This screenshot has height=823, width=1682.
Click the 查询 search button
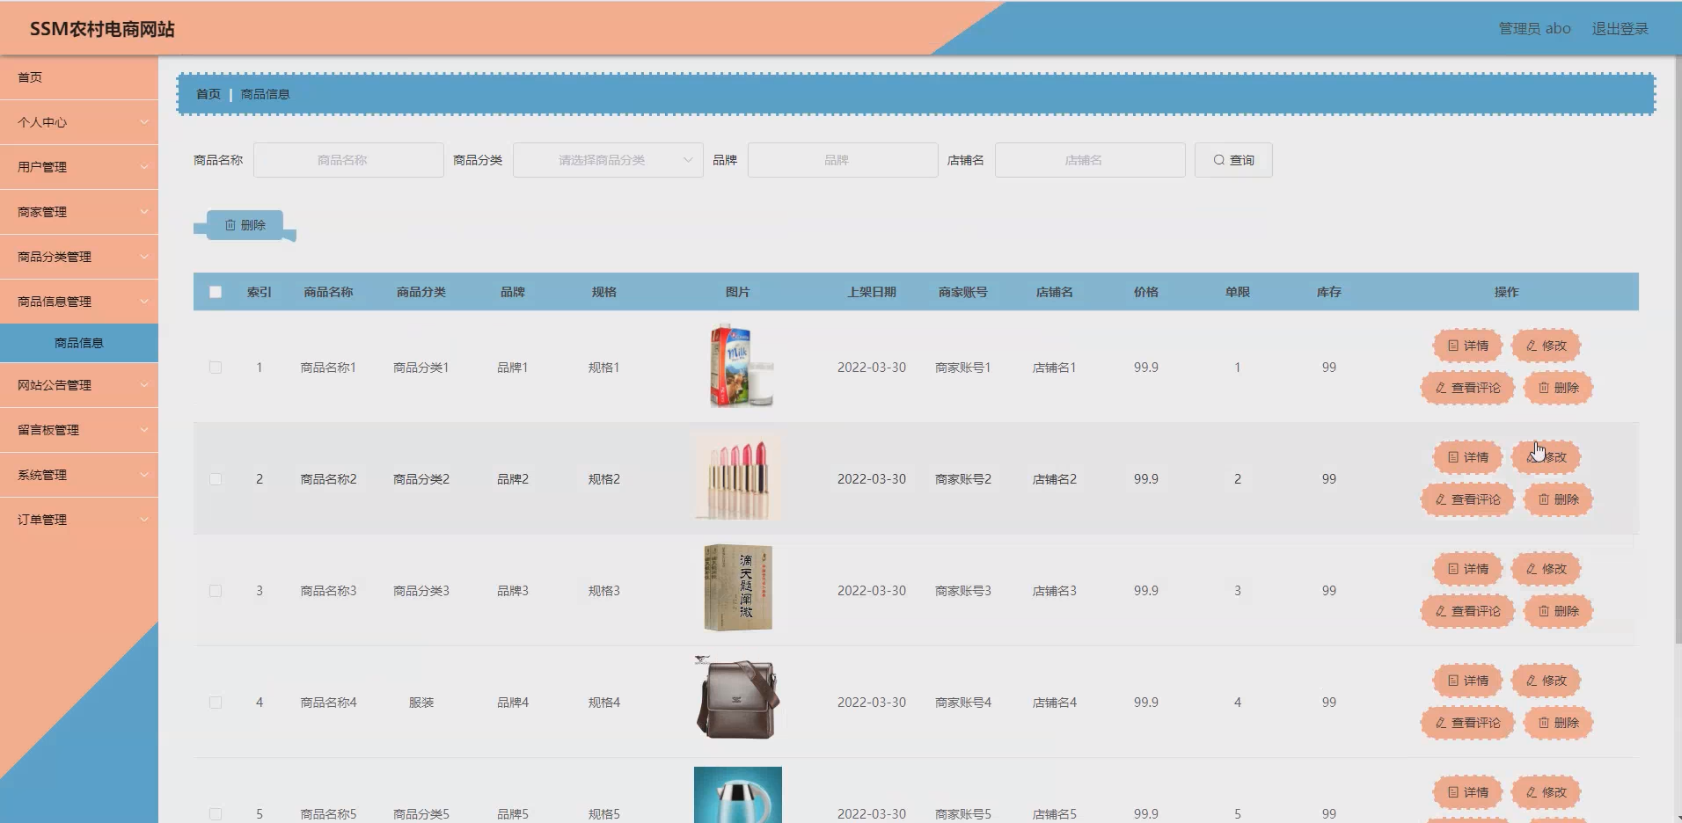pos(1233,160)
